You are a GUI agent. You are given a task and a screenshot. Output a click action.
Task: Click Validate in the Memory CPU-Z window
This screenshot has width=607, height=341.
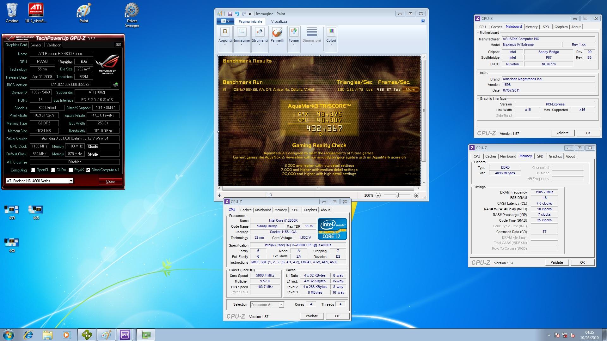pos(557,262)
